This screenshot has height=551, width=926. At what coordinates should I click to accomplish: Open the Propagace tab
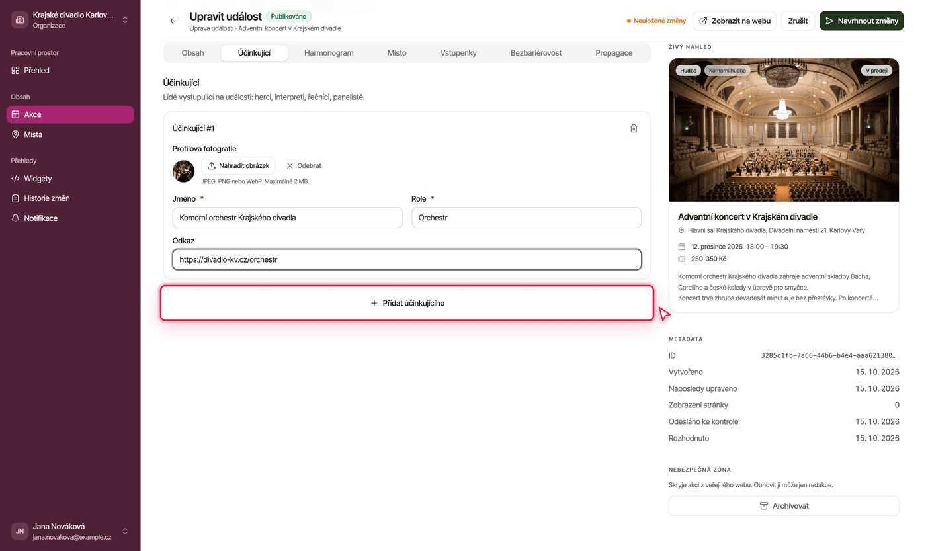[614, 53]
